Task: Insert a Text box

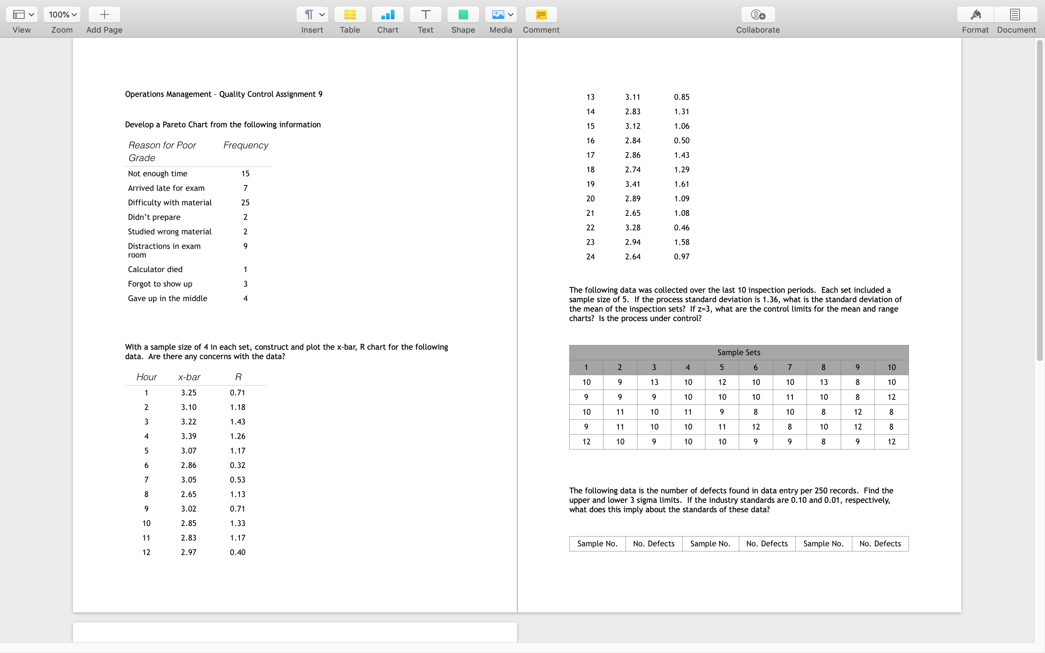Action: pyautogui.click(x=425, y=15)
